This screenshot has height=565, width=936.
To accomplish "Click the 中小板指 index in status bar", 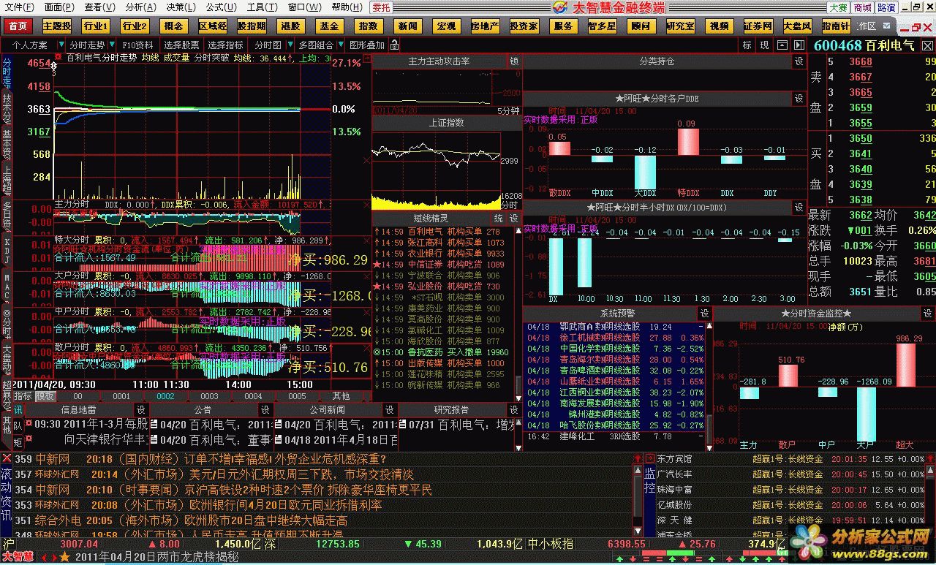I will click(x=550, y=544).
